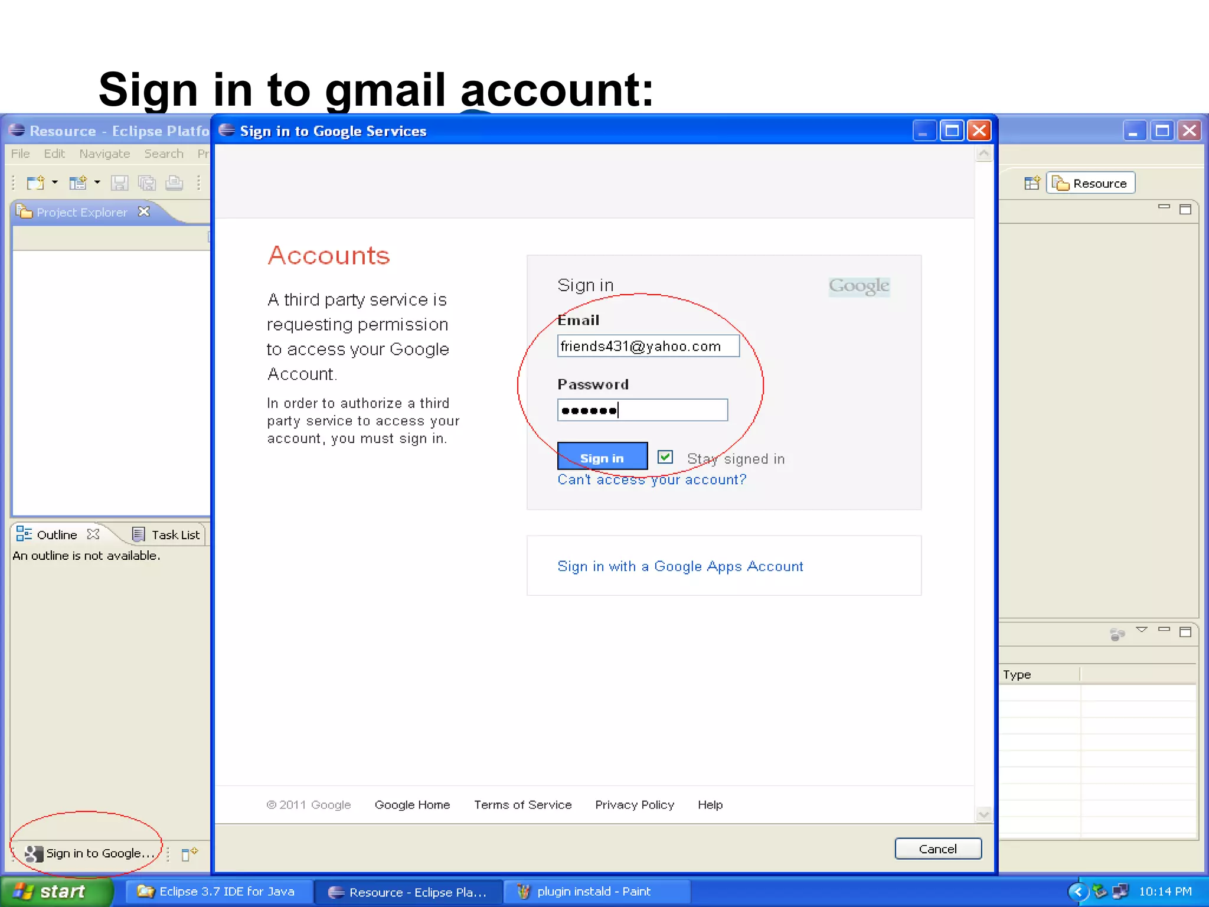Select the Resource perspective button

(1091, 183)
